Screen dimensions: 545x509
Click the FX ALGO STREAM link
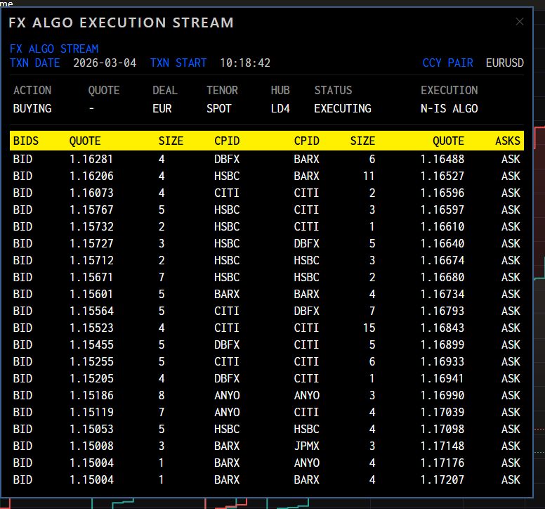pos(54,49)
